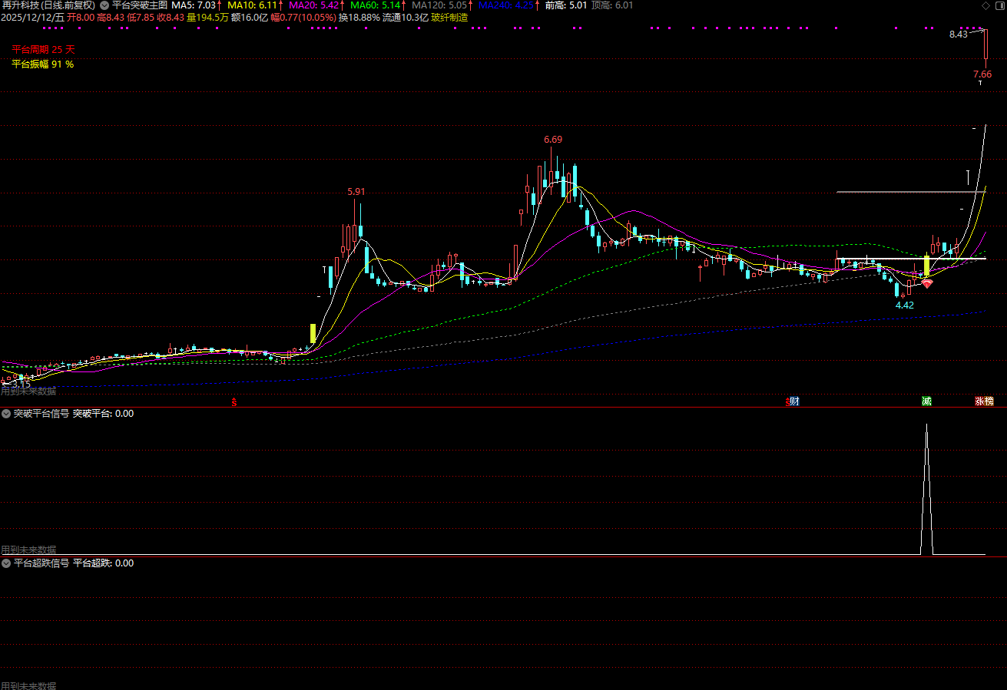Click the dark red 涨 marker
Image resolution: width=1007 pixels, height=690 pixels.
pyautogui.click(x=979, y=401)
